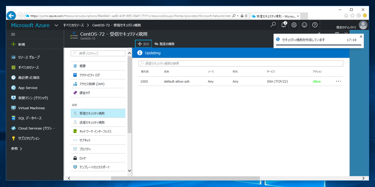
Task: Click the address bar lock icon
Action: [x=242, y=16]
